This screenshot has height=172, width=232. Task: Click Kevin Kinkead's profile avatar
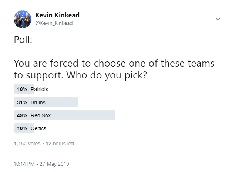point(23,19)
